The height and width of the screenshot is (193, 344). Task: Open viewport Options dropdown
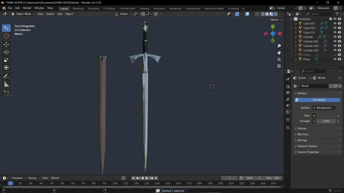[275, 20]
